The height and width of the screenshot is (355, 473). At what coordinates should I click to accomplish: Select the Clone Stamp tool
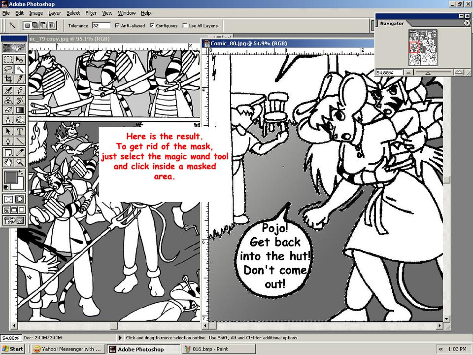pyautogui.click(x=8, y=100)
